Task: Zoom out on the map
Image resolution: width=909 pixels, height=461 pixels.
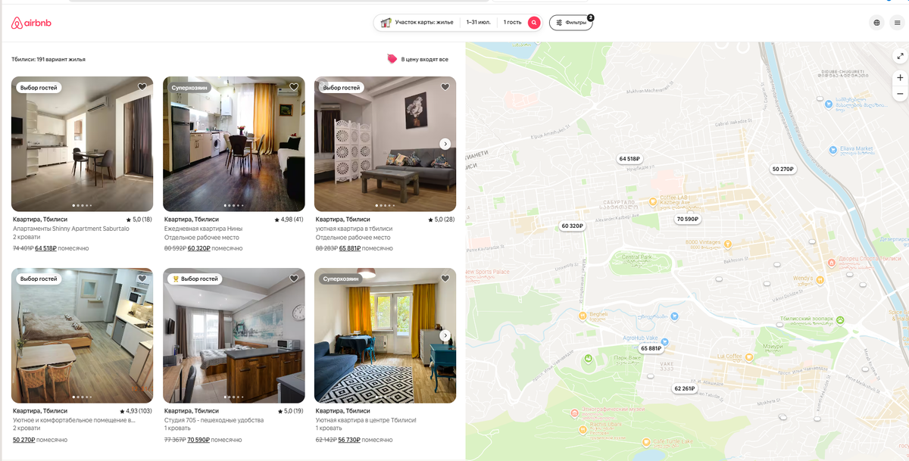Action: [900, 94]
